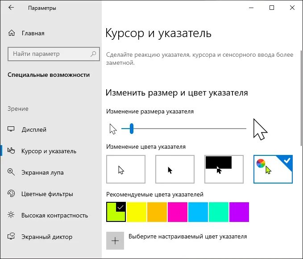This screenshot has width=303, height=259.
Task: Select the yellow pointer color swatch
Action: click(x=137, y=212)
